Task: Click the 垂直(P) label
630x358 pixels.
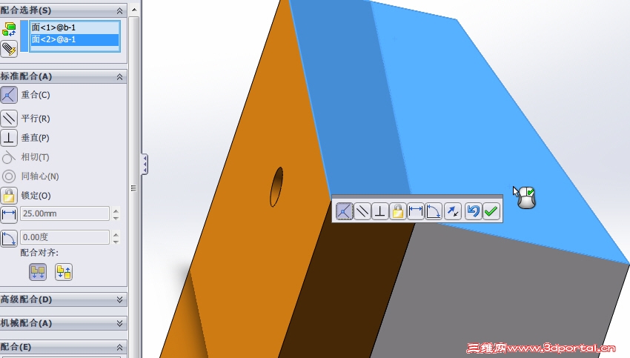Action: tap(35, 138)
